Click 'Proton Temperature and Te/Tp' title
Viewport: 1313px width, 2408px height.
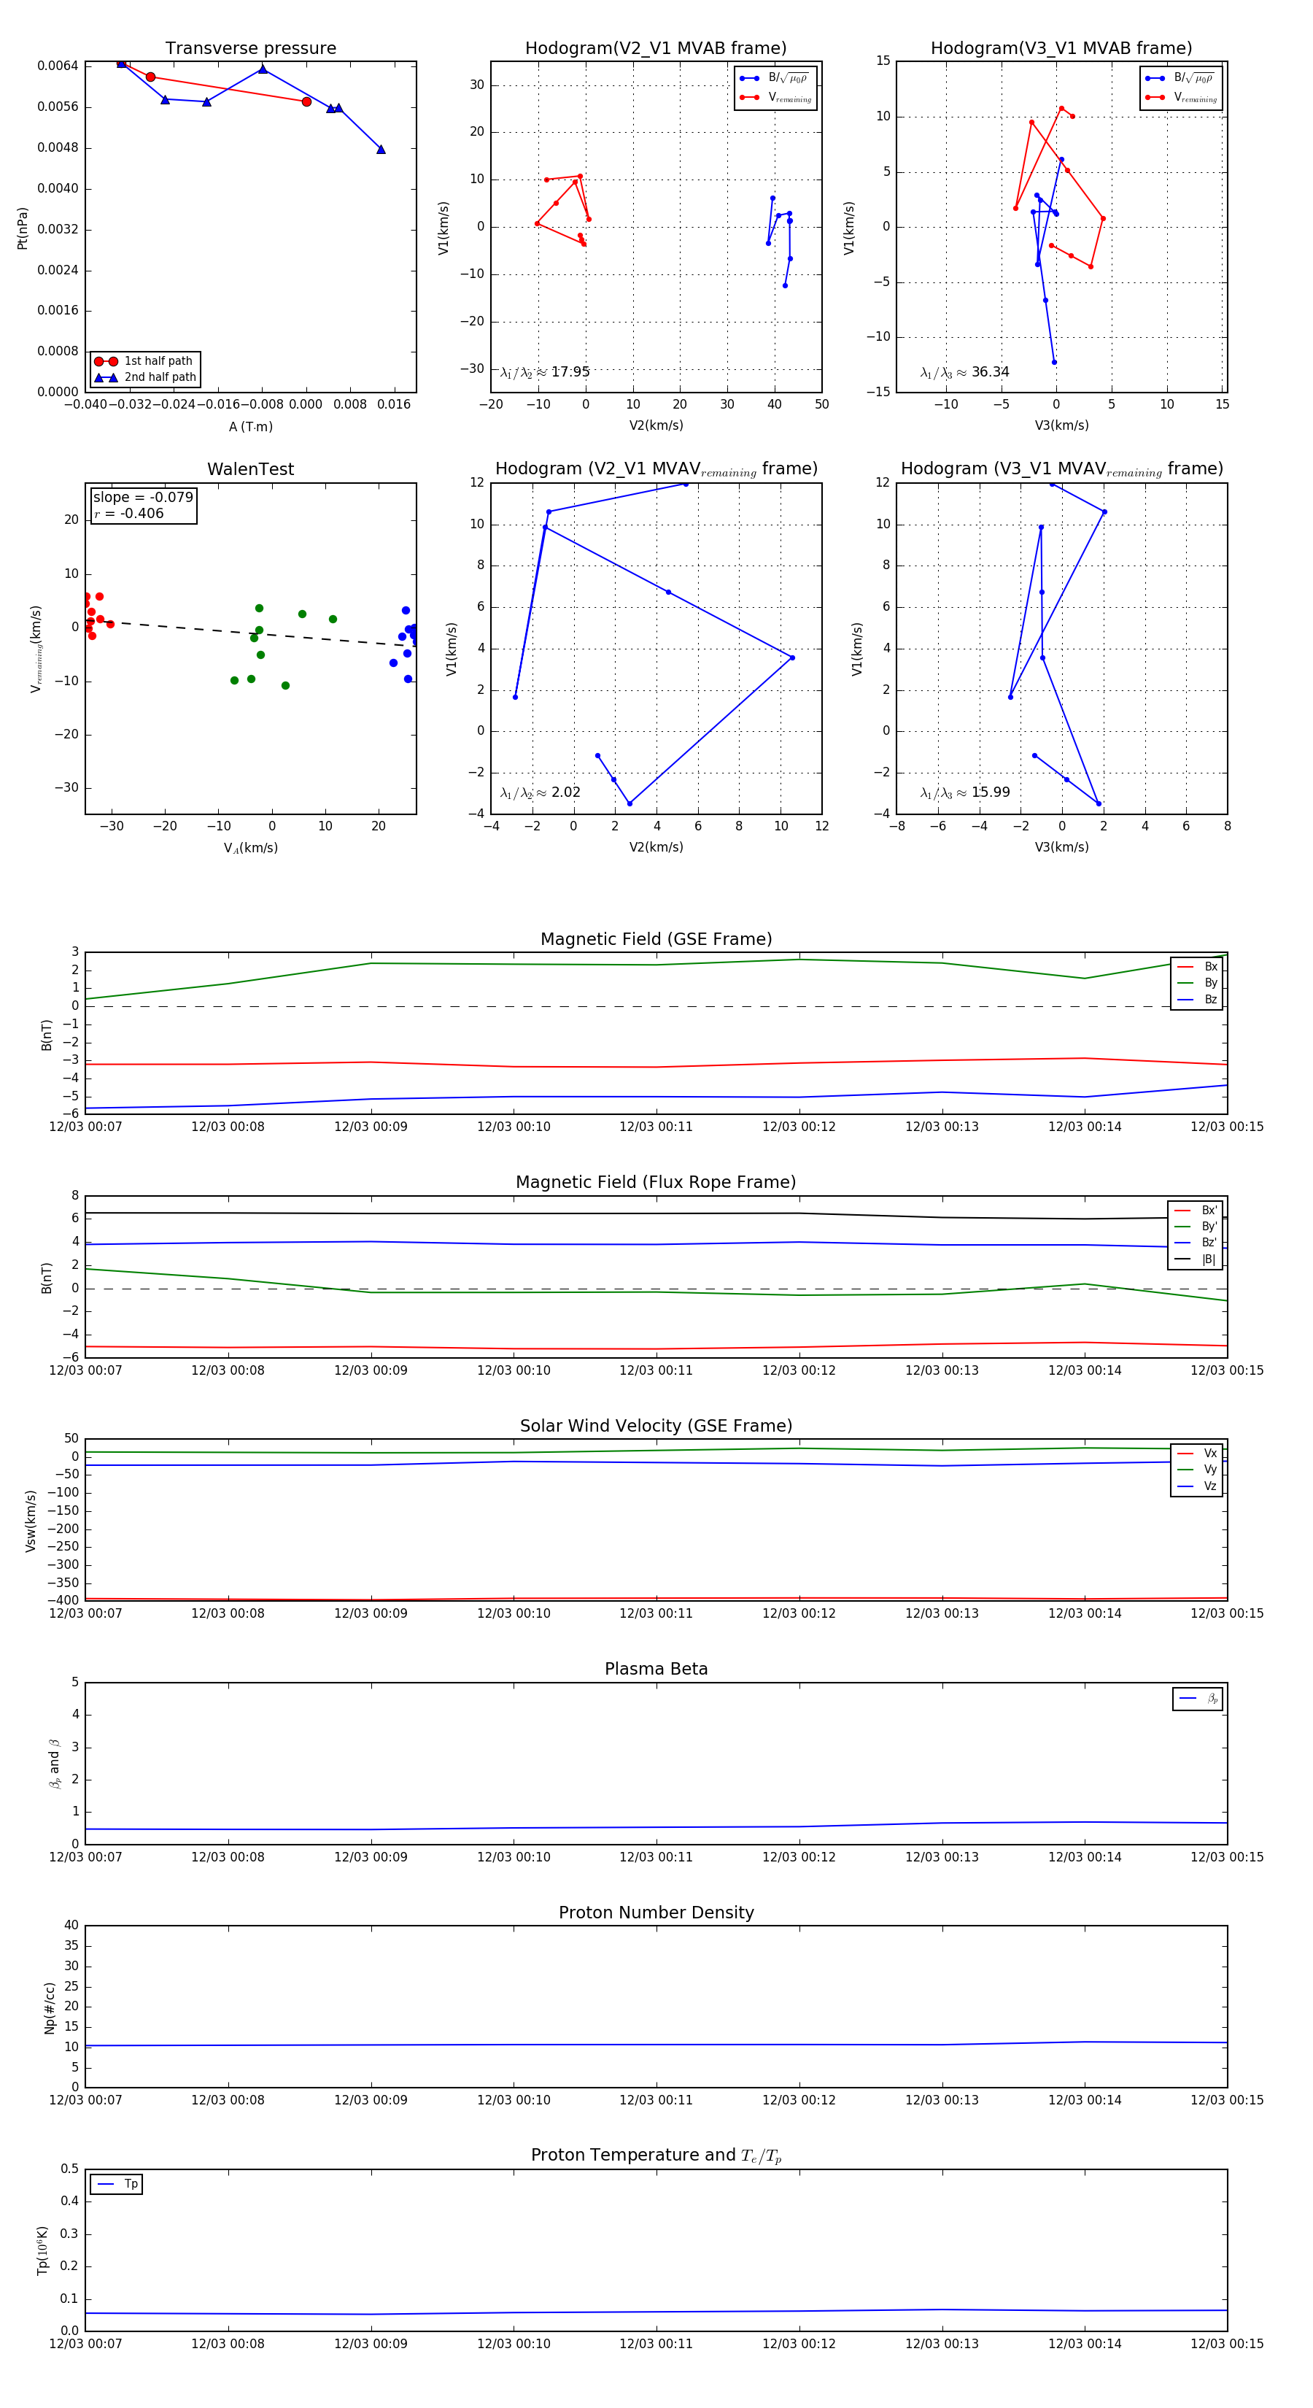coord(656,2156)
